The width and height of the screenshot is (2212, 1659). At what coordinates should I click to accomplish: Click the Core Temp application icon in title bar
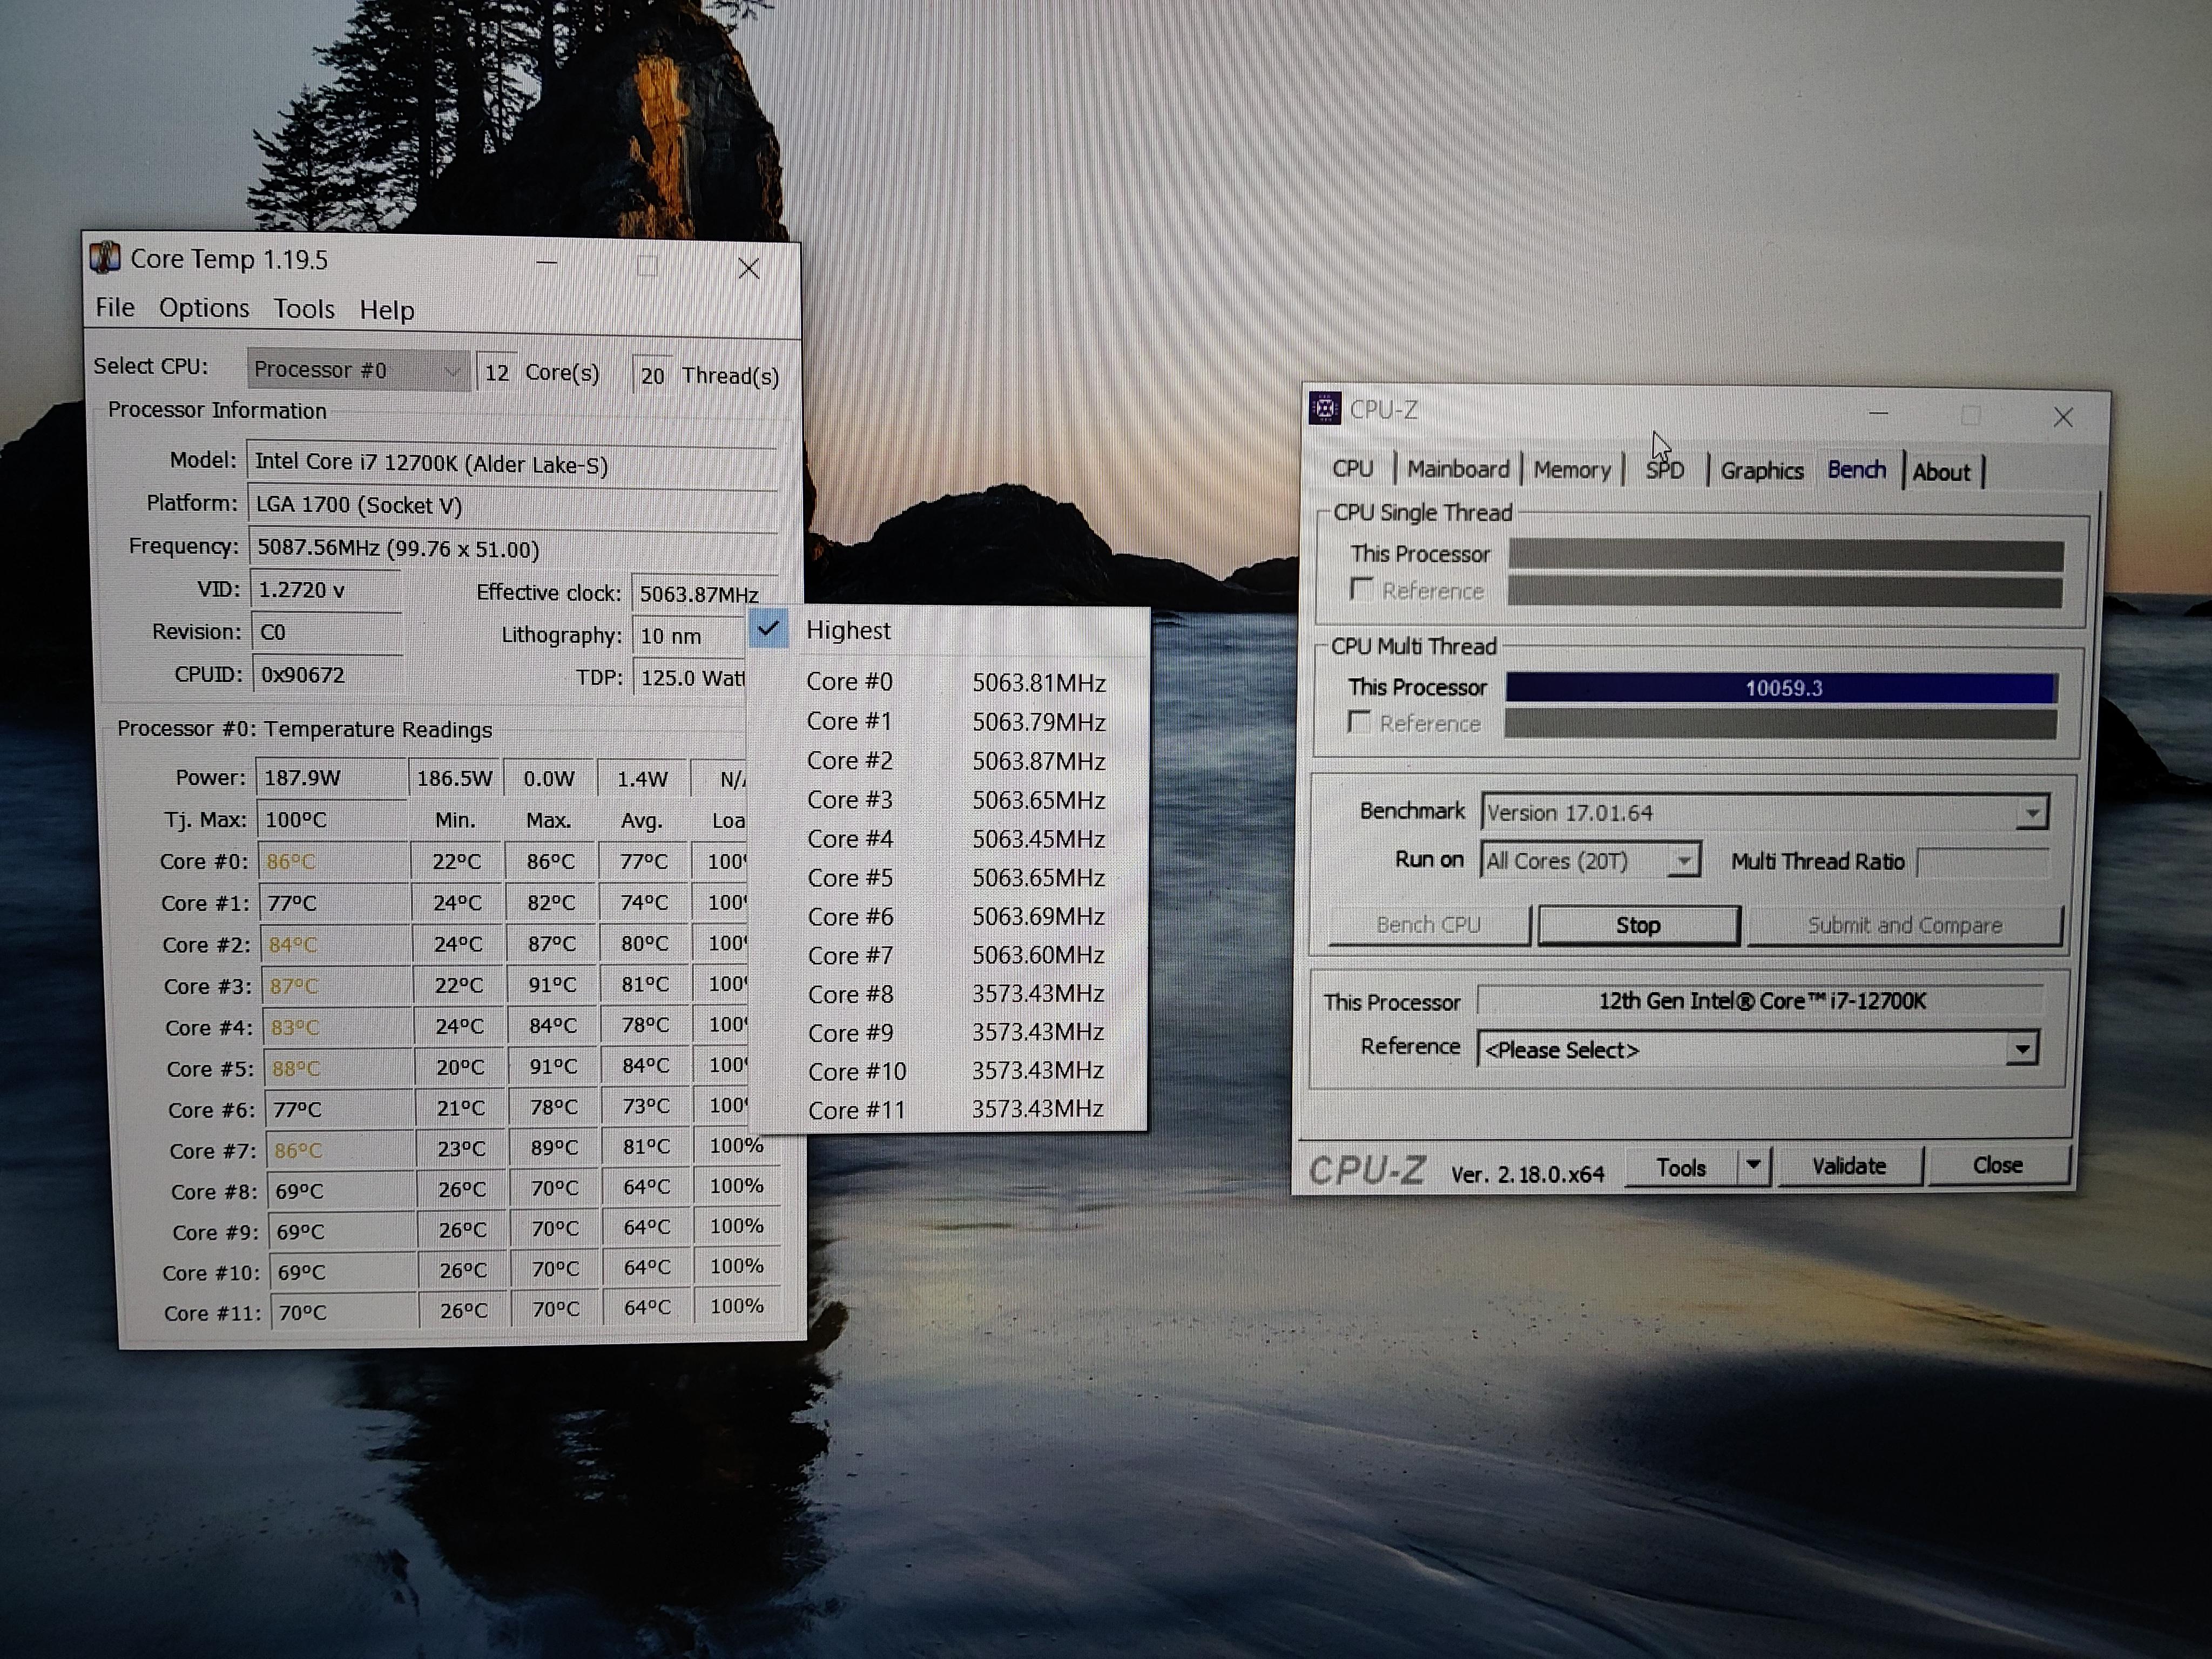(x=105, y=258)
